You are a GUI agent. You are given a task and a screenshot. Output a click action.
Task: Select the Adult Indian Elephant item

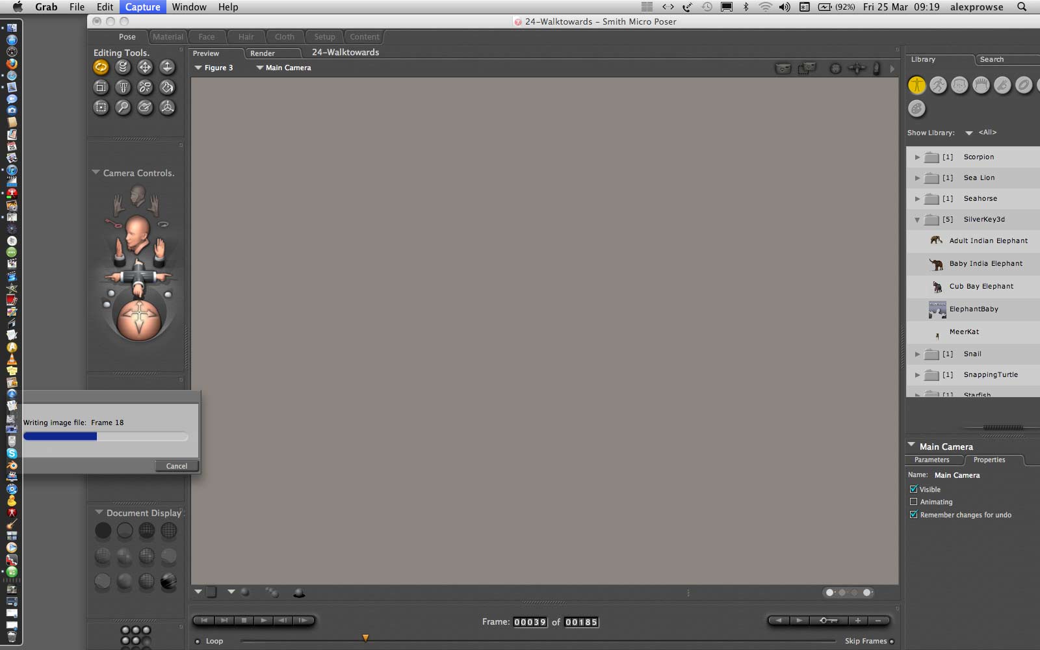tap(973, 240)
